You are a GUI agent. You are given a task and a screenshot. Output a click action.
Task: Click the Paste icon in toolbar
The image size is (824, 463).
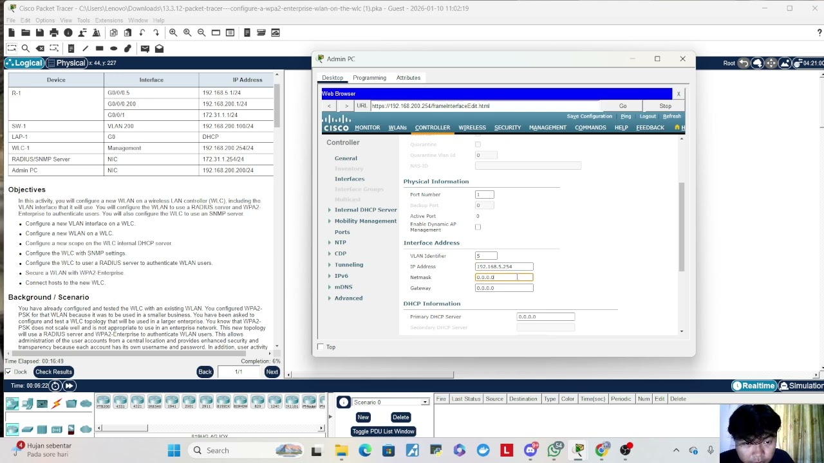(127, 33)
